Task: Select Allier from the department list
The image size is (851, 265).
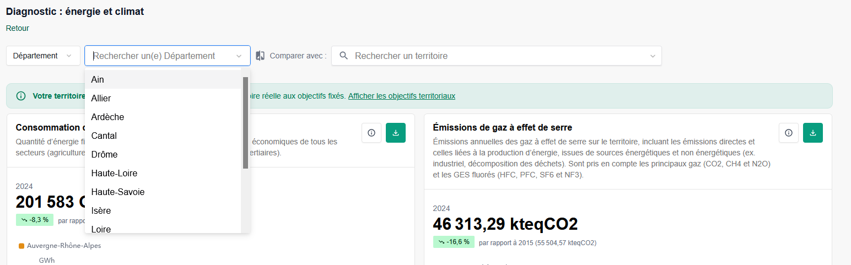Action: pos(163,98)
